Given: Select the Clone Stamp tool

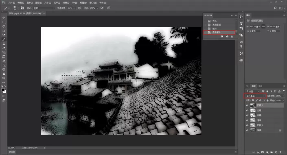Looking at the screenshot, I should click(4, 44).
